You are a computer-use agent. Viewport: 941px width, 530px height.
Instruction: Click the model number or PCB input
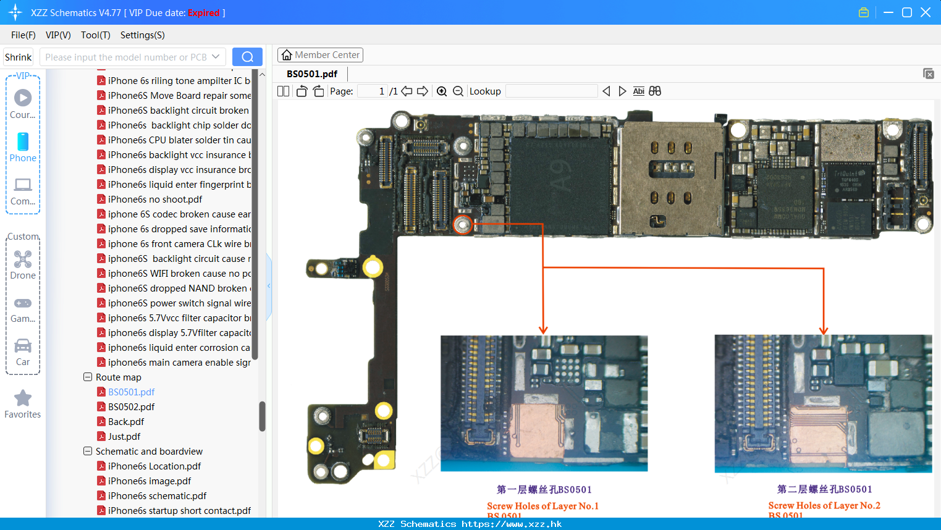click(x=126, y=57)
